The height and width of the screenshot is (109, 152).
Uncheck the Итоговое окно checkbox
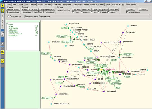127,13
